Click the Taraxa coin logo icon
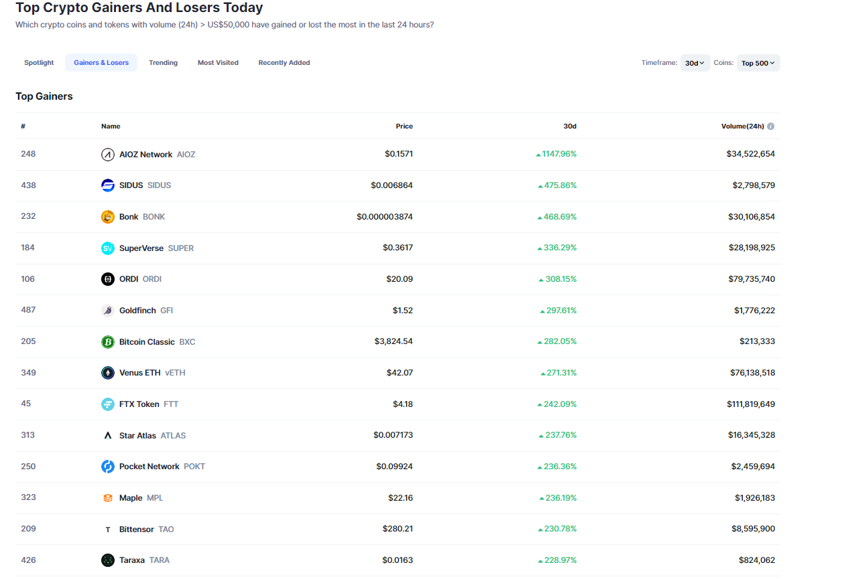The image size is (842, 579). (x=108, y=560)
